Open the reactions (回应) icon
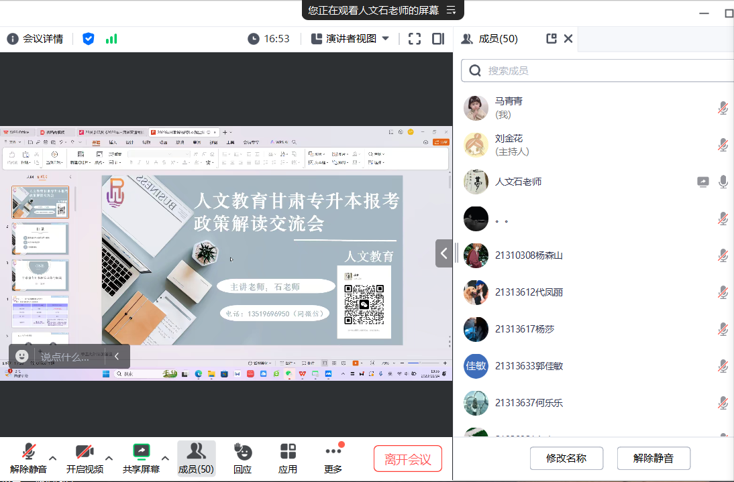This screenshot has height=482, width=734. click(x=242, y=458)
